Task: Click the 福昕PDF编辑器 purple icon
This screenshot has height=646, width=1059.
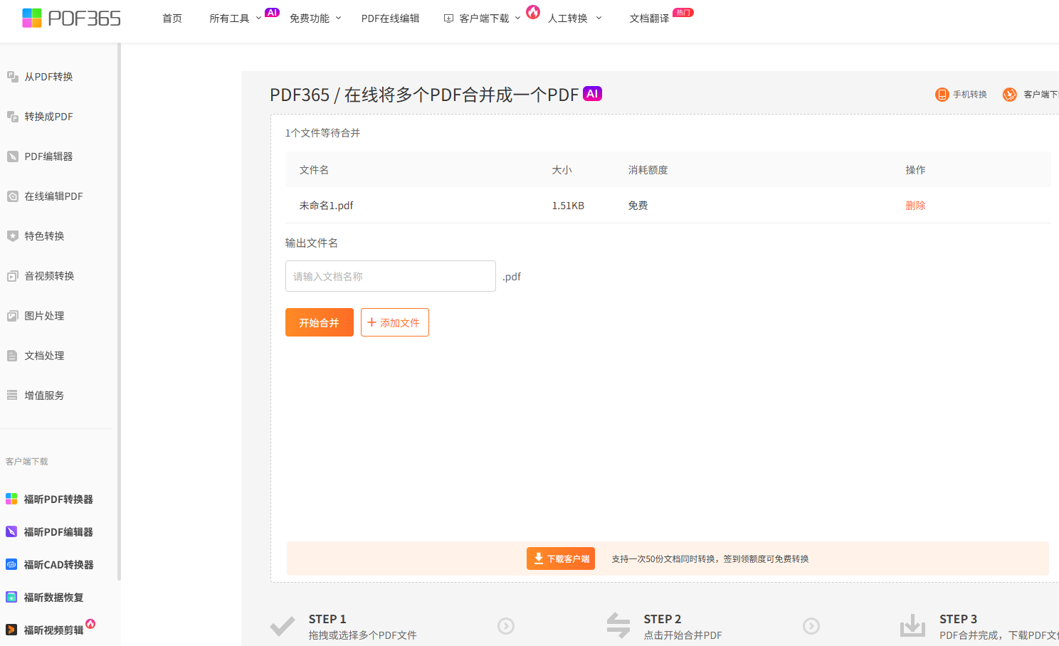Action: pos(11,531)
